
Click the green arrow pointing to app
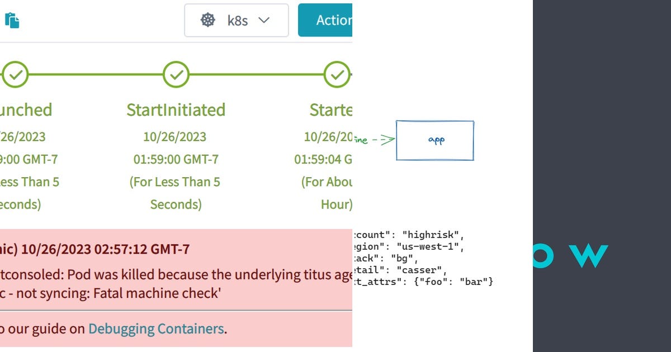tap(385, 140)
